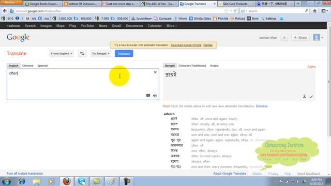Click the Pick Me toolbar item

[x=221, y=19]
